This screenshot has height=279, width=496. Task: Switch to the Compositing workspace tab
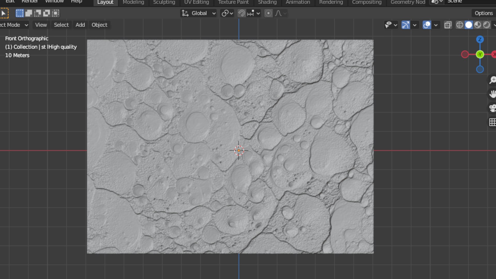(x=367, y=2)
